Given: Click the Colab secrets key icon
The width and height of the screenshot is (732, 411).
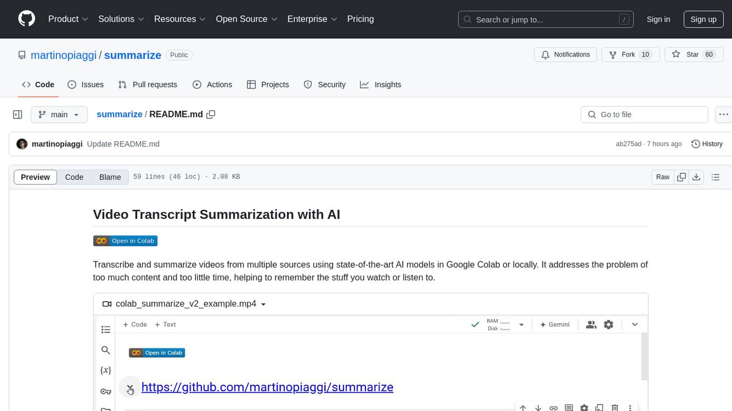Looking at the screenshot, I should point(106,391).
